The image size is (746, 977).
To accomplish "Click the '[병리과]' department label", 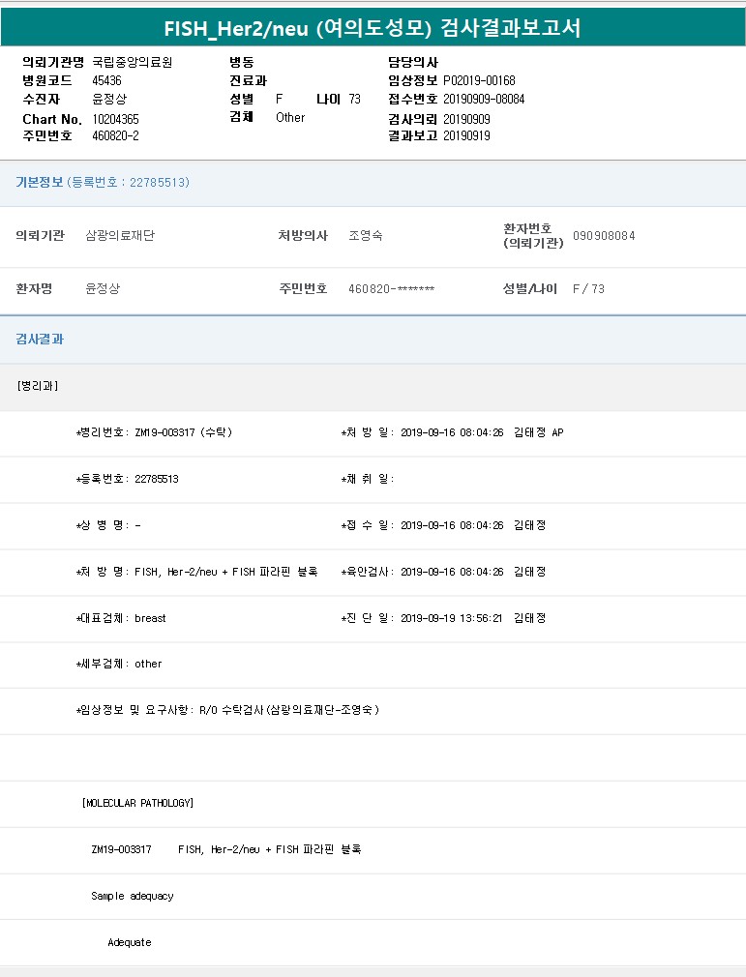I will click(38, 386).
